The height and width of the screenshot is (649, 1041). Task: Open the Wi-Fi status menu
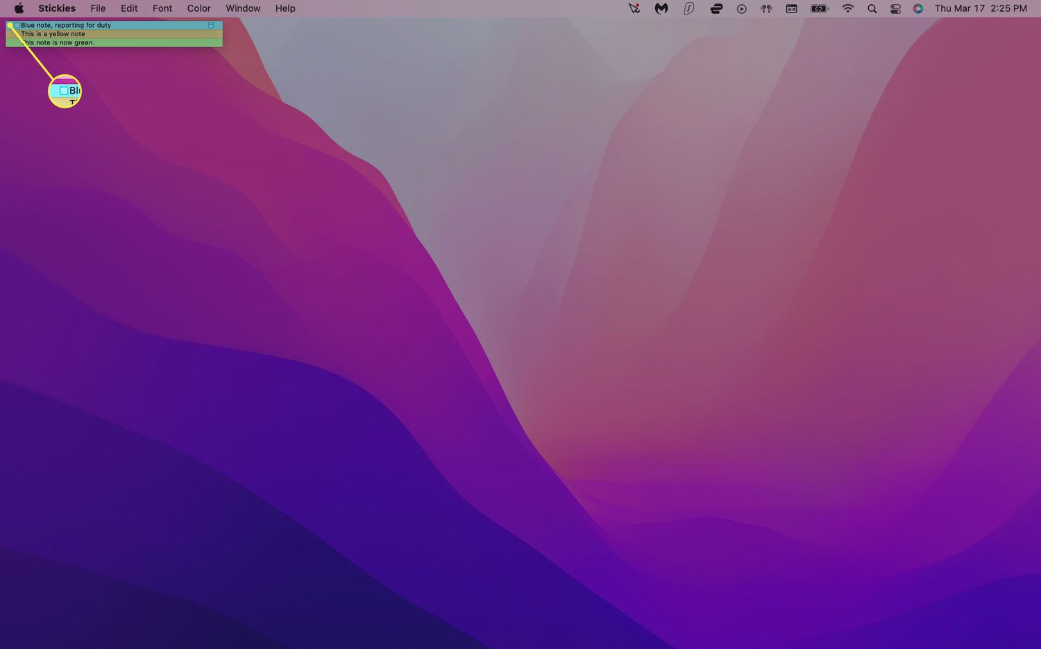click(x=847, y=8)
